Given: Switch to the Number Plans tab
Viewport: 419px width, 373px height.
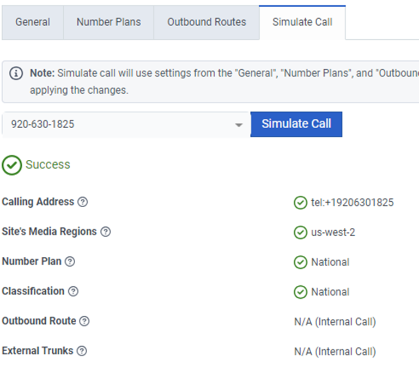Looking at the screenshot, I should click(108, 22).
